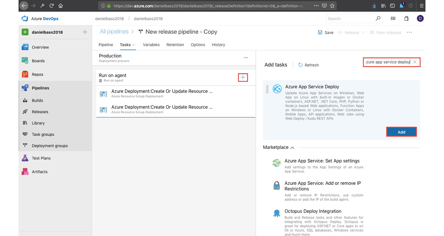Open the page actions ellipsis in URL bar

tap(316, 6)
